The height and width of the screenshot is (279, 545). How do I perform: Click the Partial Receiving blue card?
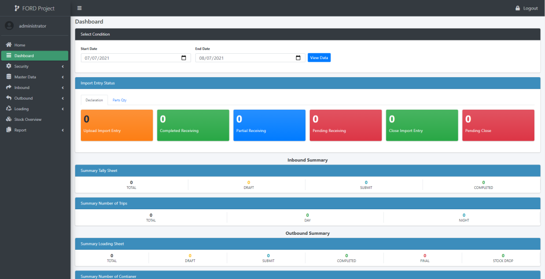[269, 125]
